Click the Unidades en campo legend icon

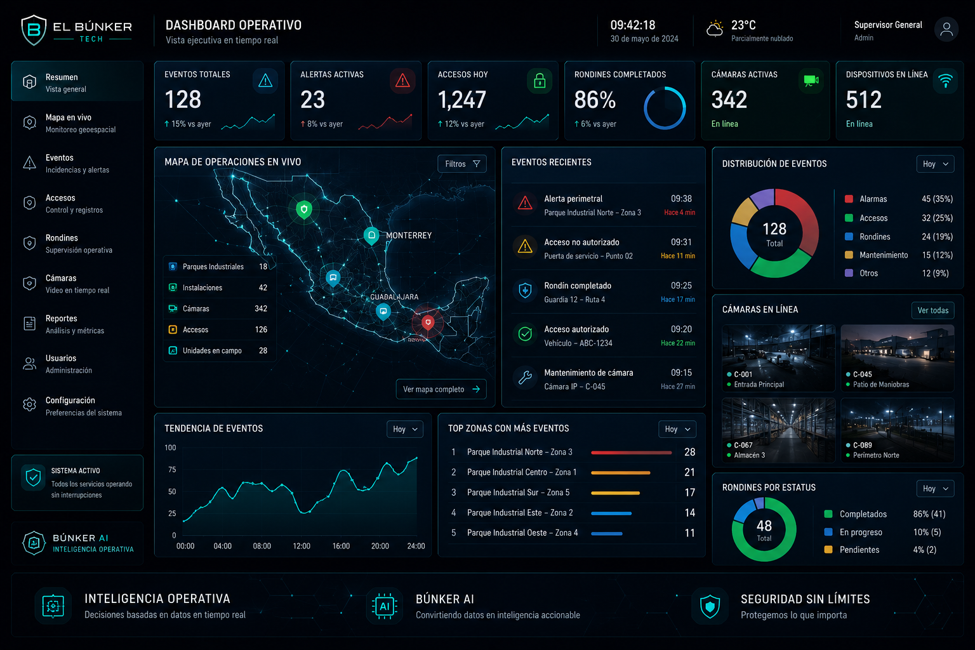pos(173,350)
